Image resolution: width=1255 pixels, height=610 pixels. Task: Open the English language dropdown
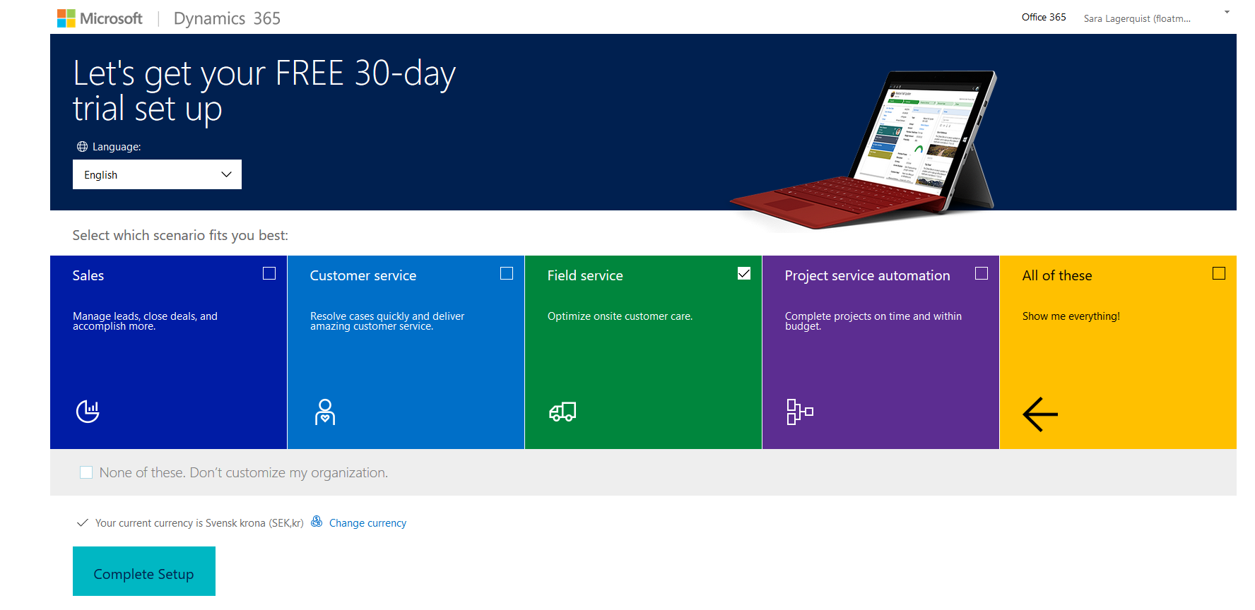[157, 174]
